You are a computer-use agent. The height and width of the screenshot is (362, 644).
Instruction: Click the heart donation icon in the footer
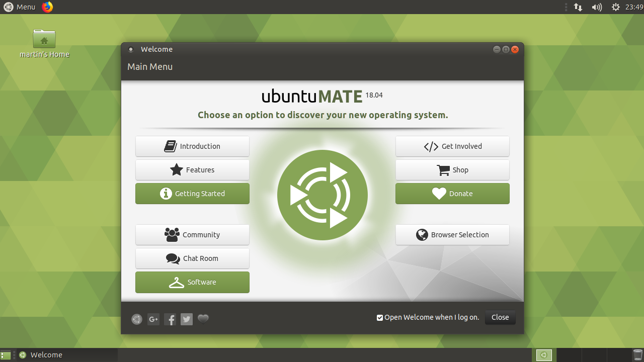tap(203, 319)
